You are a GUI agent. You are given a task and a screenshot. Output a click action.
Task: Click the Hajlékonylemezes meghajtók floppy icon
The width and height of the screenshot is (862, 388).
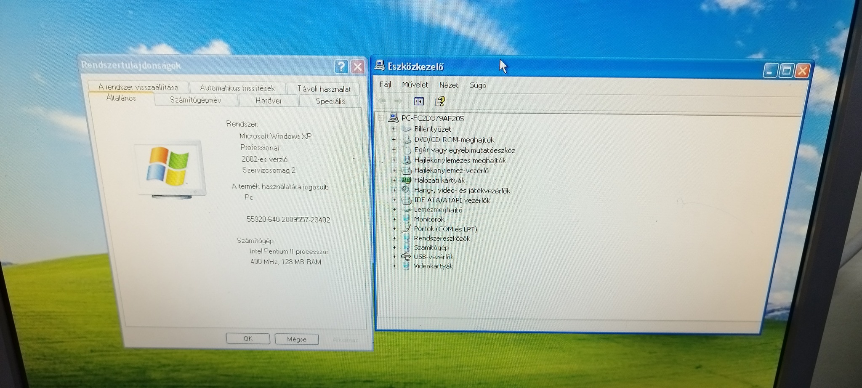pyautogui.click(x=407, y=160)
